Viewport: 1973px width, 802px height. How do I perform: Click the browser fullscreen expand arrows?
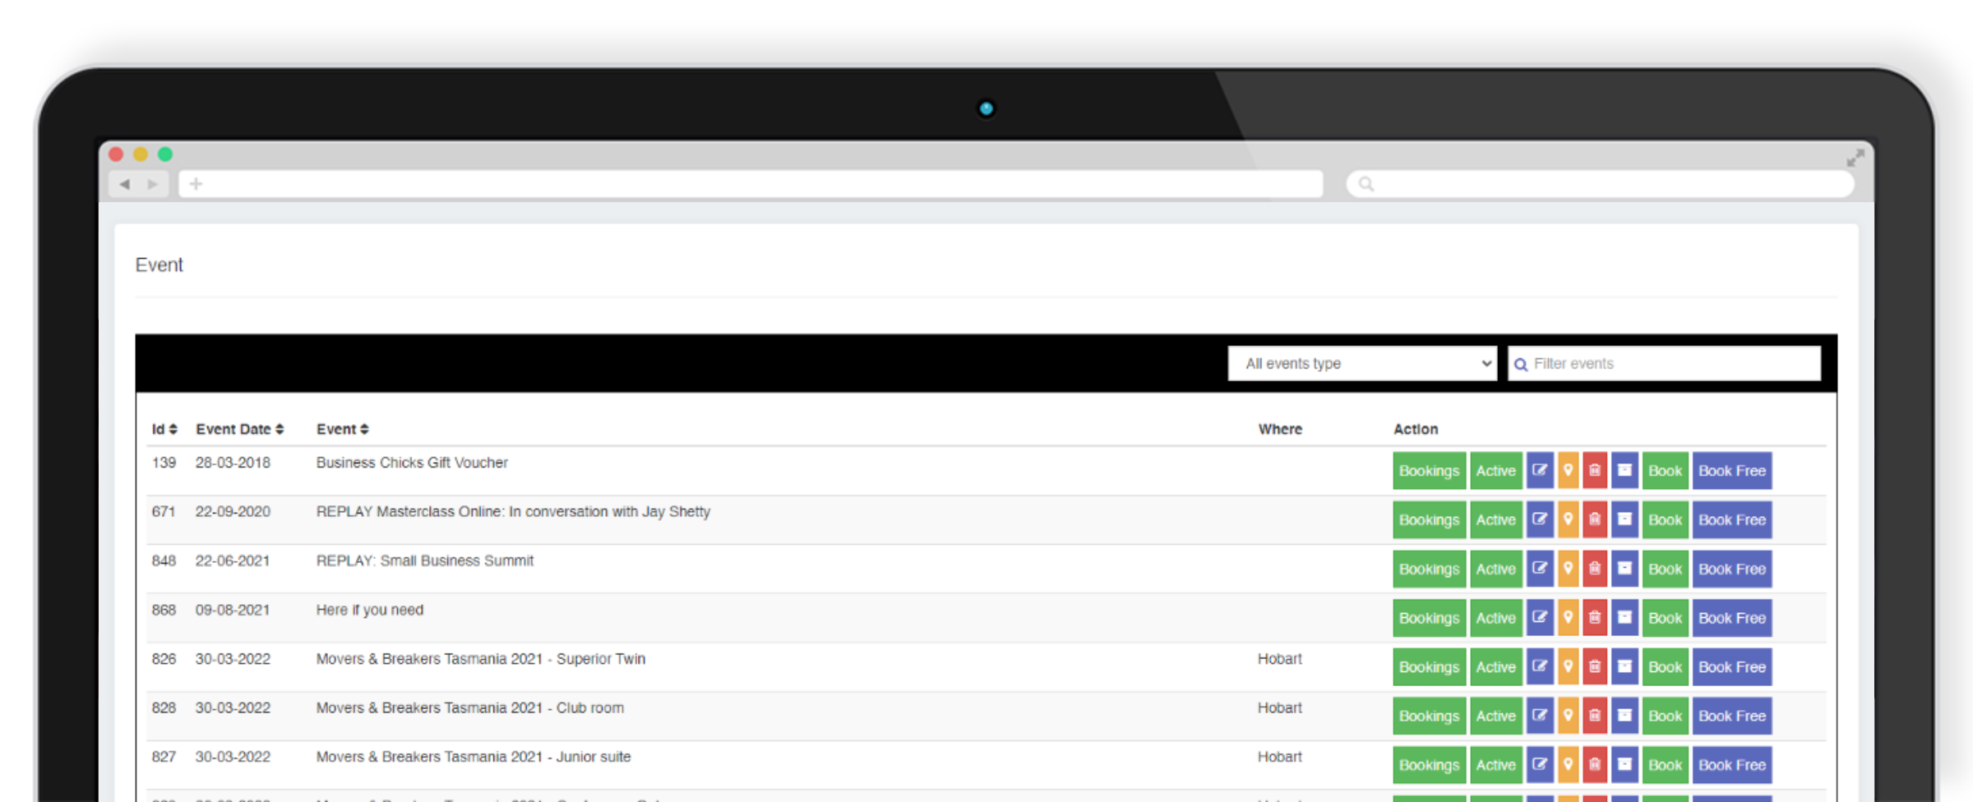coord(1855,158)
